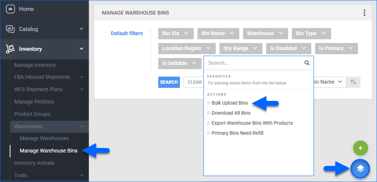Click the Home icon in sidebar

click(x=10, y=9)
